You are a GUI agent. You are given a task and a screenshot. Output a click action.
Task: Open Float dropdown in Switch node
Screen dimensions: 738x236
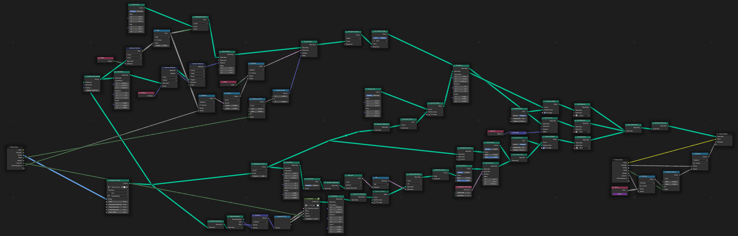point(231,100)
